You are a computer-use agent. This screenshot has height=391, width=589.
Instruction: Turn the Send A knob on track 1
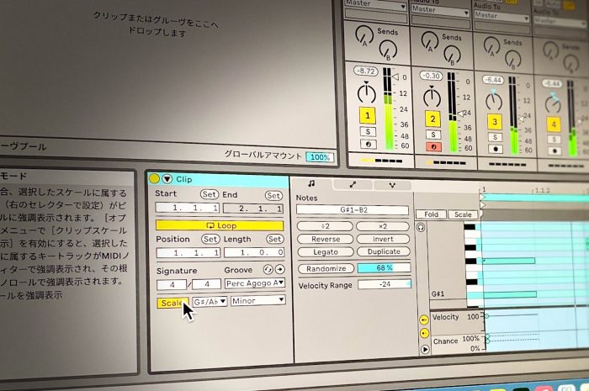[364, 35]
